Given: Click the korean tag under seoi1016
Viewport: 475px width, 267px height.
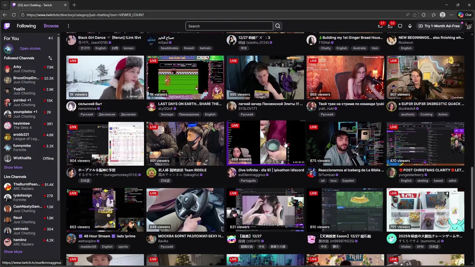Looking at the screenshot, I should [129, 48].
